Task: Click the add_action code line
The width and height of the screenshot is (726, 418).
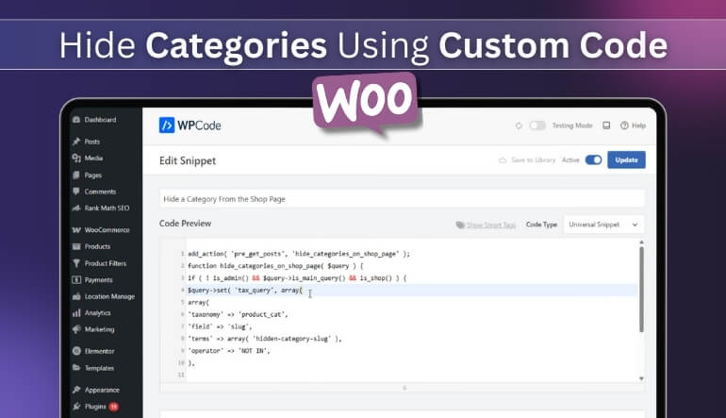Action: pos(299,254)
